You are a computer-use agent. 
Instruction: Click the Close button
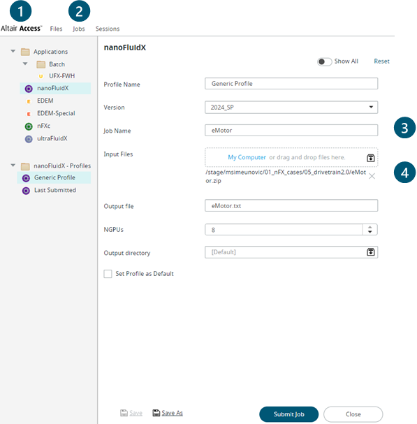353,414
